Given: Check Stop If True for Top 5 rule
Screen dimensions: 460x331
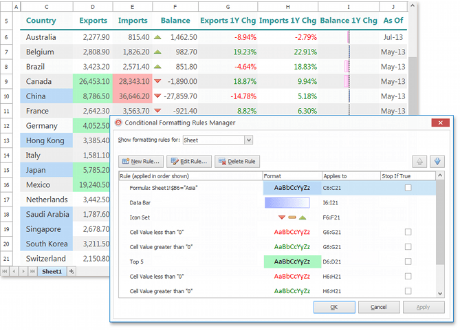Looking at the screenshot, I should pyautogui.click(x=408, y=262).
